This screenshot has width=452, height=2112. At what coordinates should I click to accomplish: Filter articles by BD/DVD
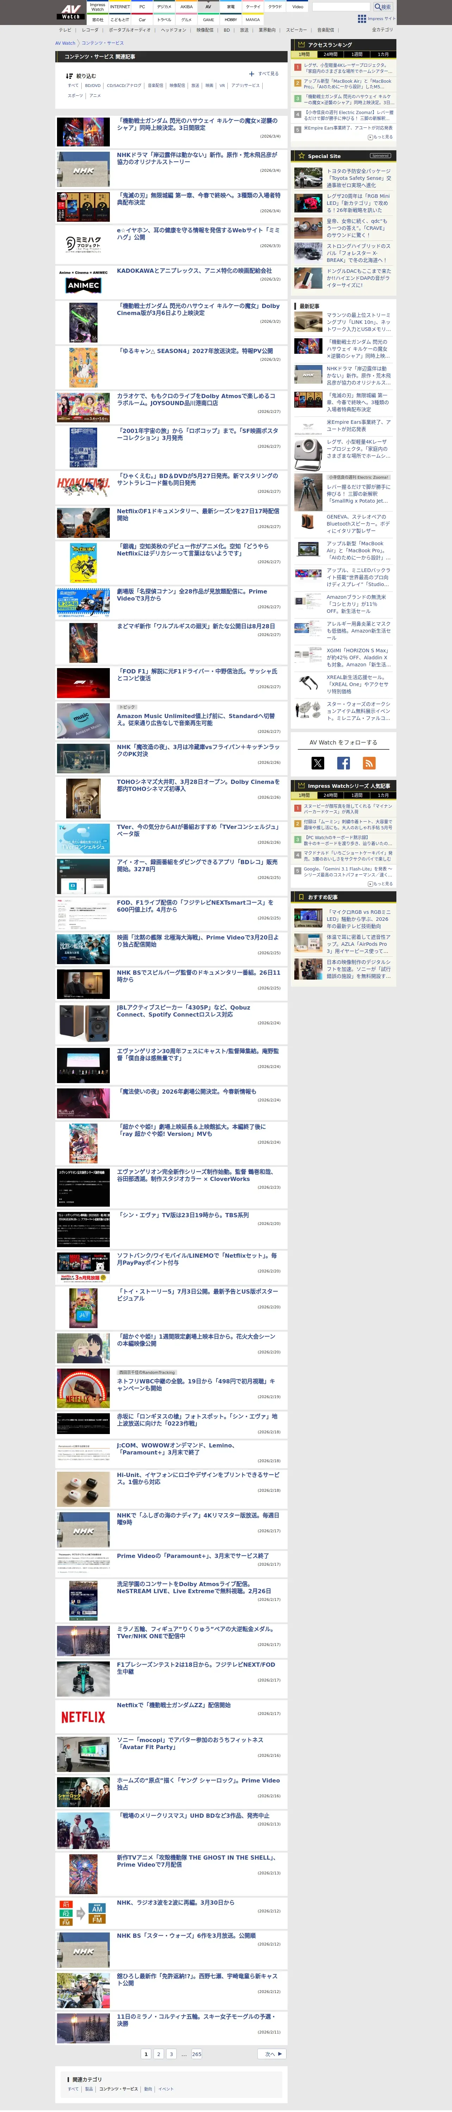pyautogui.click(x=93, y=85)
